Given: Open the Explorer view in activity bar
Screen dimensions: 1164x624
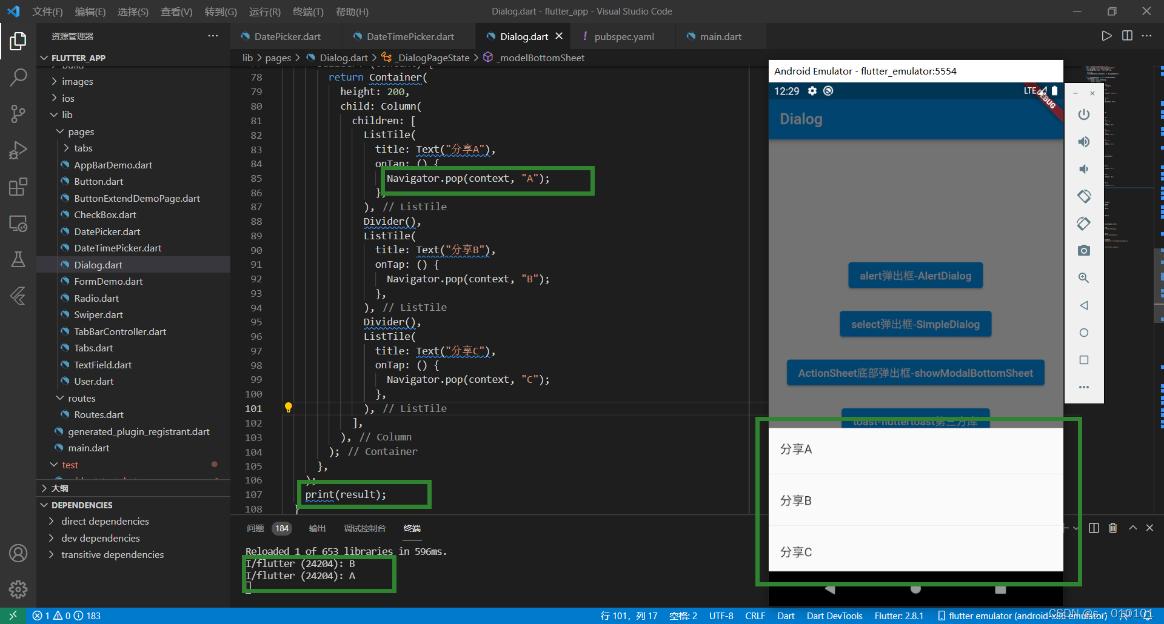Looking at the screenshot, I should [18, 41].
